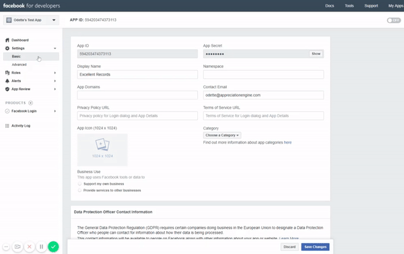Open recorder more options ellipsis
The width and height of the screenshot is (404, 254).
(x=6, y=247)
